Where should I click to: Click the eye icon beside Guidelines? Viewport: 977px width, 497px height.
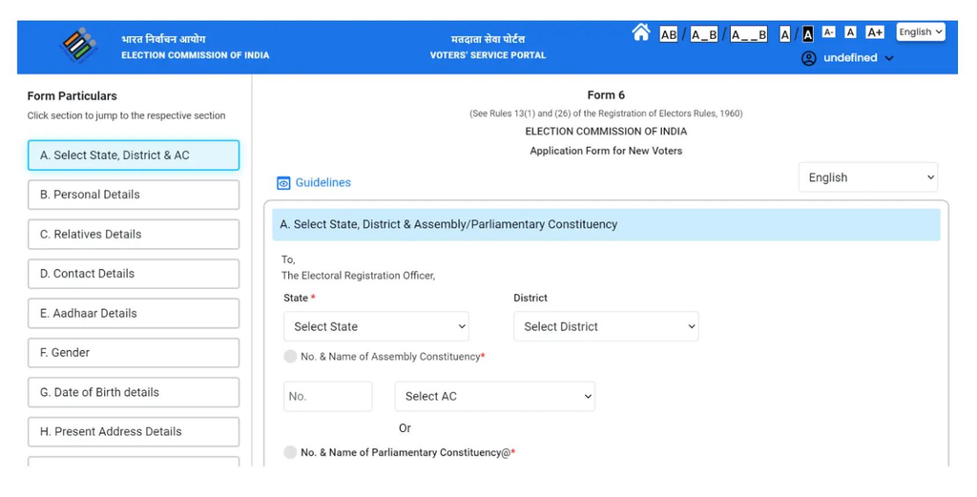point(283,183)
